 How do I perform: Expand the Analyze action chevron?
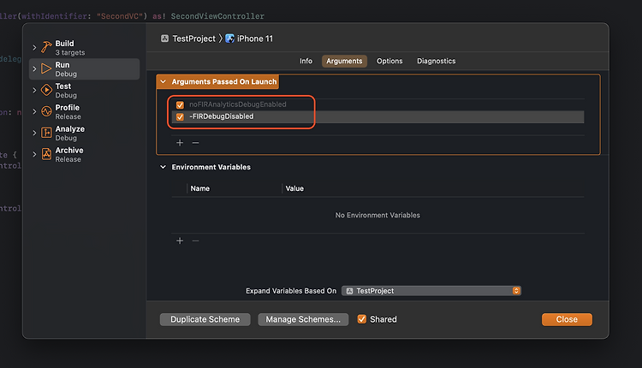pyautogui.click(x=34, y=133)
